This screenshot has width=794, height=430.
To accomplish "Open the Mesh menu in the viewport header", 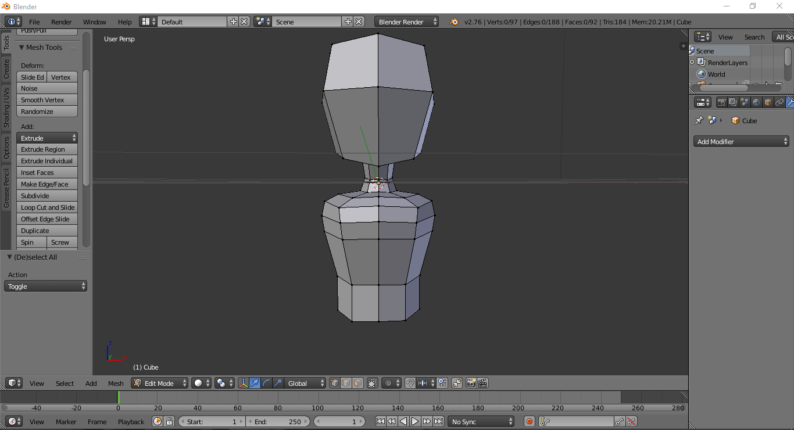I will 115,383.
